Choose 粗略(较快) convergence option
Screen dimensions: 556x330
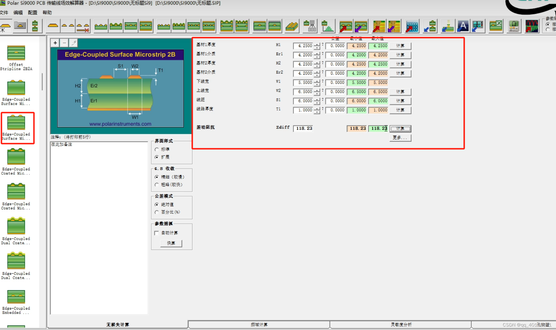tap(157, 185)
